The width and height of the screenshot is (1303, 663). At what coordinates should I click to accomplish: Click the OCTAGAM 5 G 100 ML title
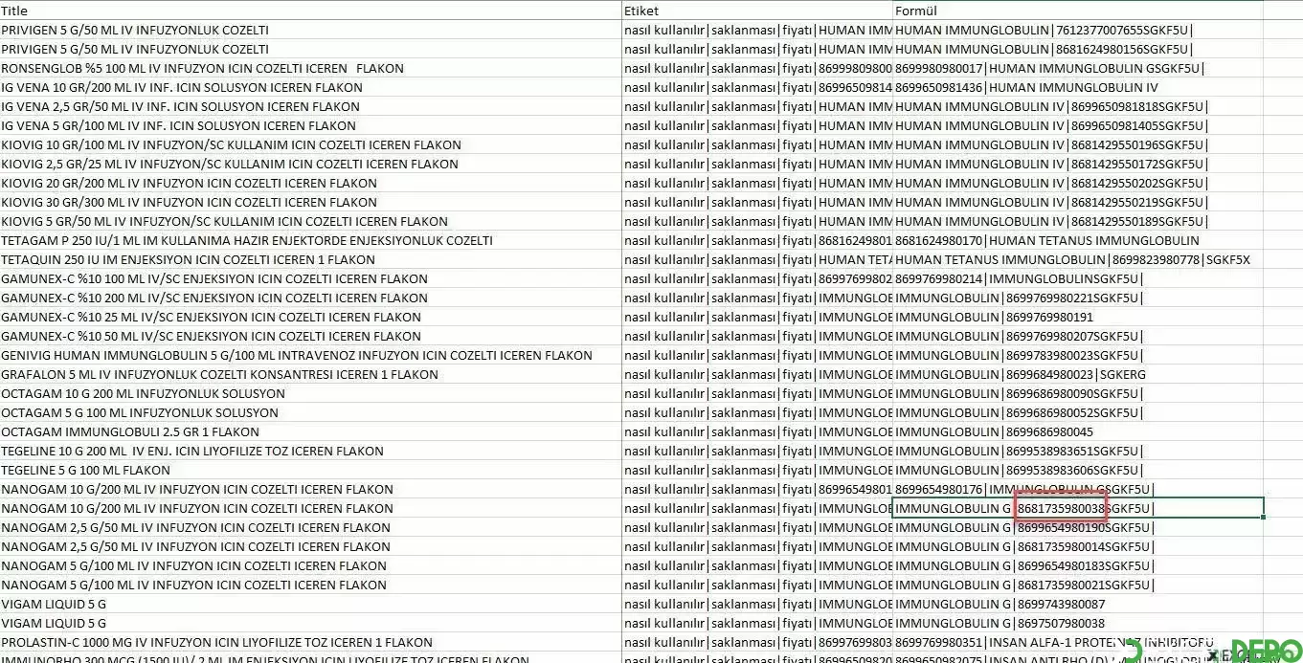point(310,412)
